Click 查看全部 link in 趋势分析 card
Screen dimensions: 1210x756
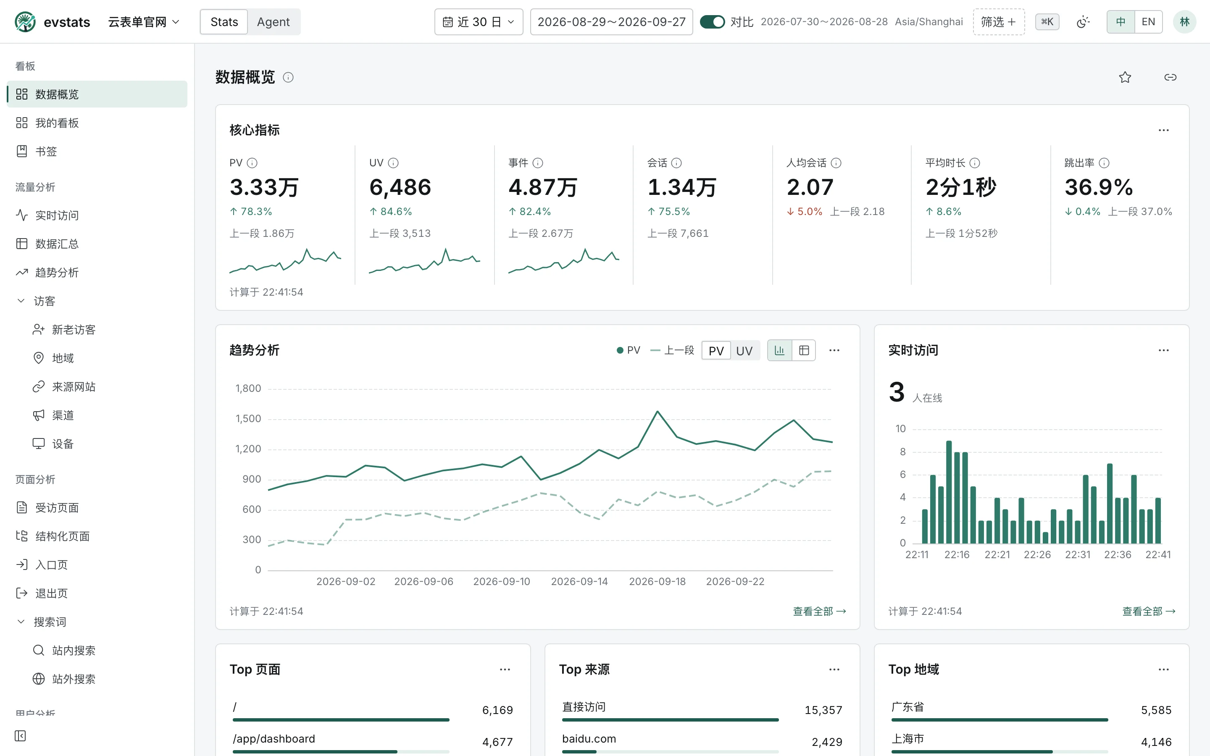pyautogui.click(x=819, y=612)
